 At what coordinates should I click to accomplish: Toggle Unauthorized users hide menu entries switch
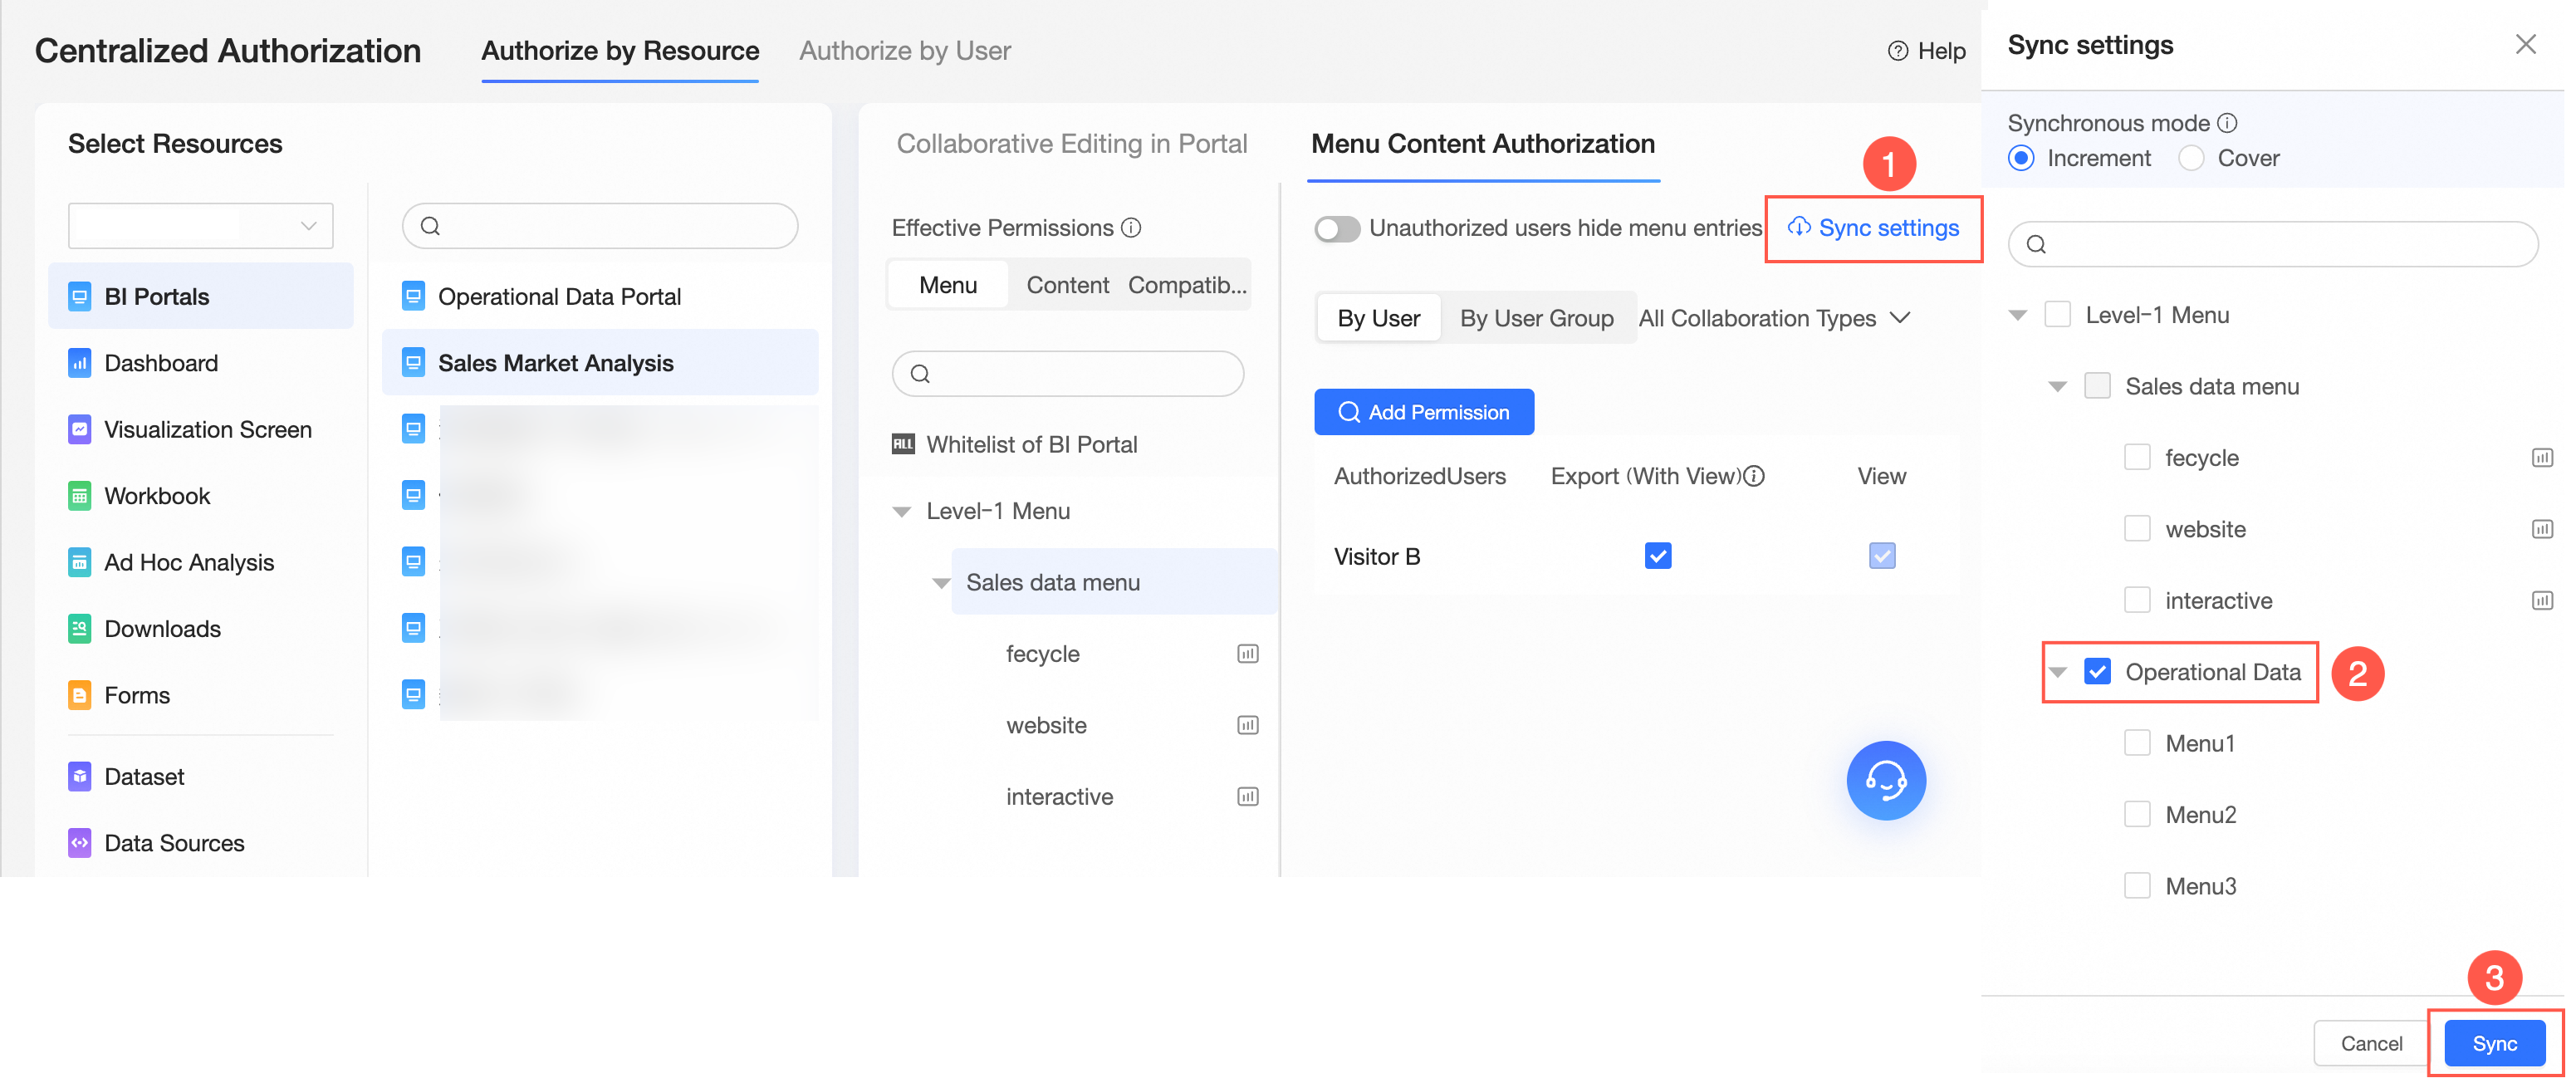coord(1337,229)
